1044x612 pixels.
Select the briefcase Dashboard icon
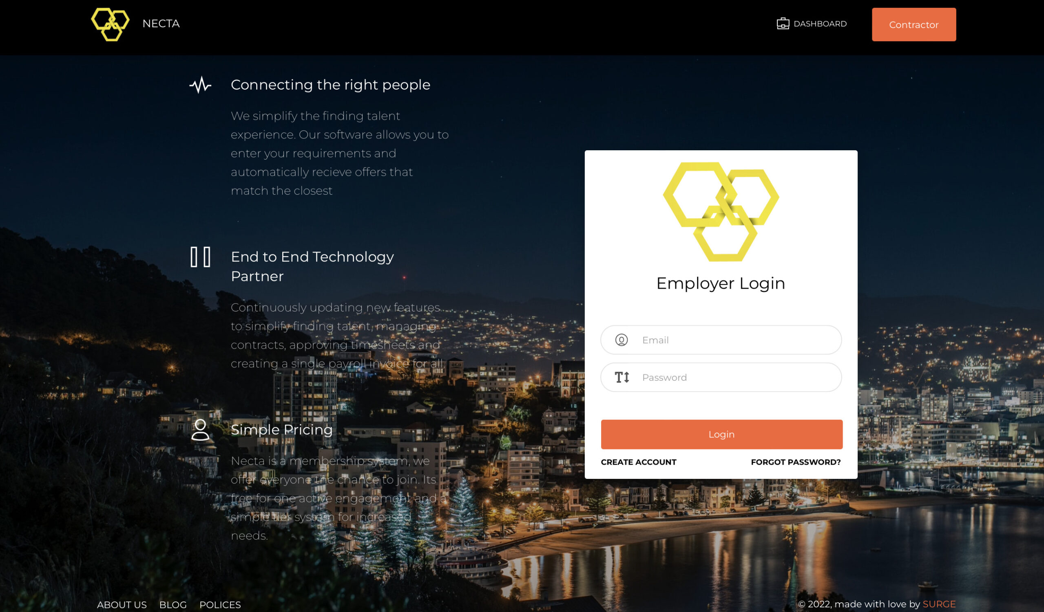point(783,24)
